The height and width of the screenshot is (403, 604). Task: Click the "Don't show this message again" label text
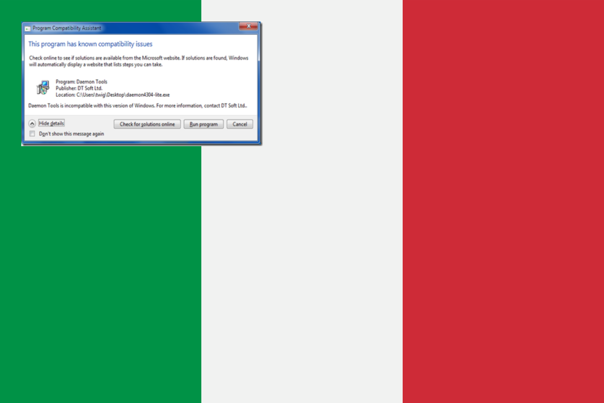pos(71,134)
